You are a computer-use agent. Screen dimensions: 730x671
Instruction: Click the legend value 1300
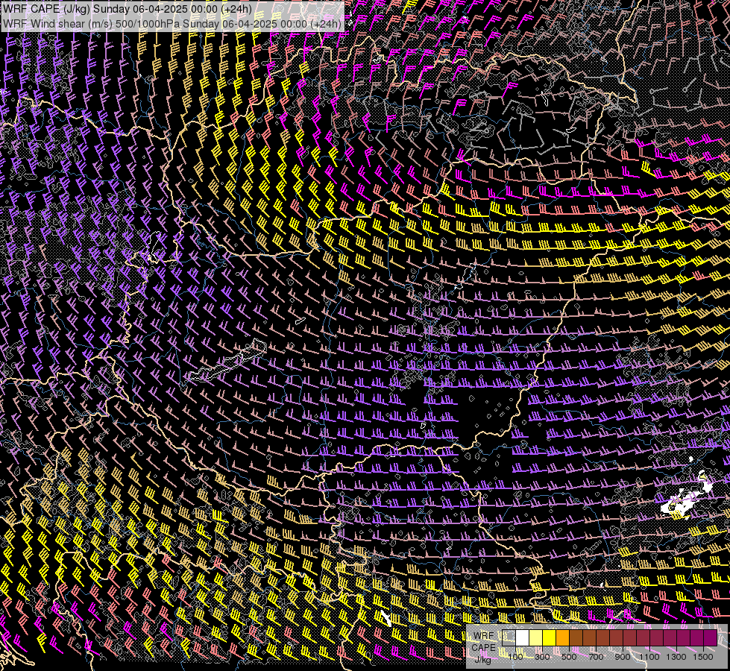(676, 657)
